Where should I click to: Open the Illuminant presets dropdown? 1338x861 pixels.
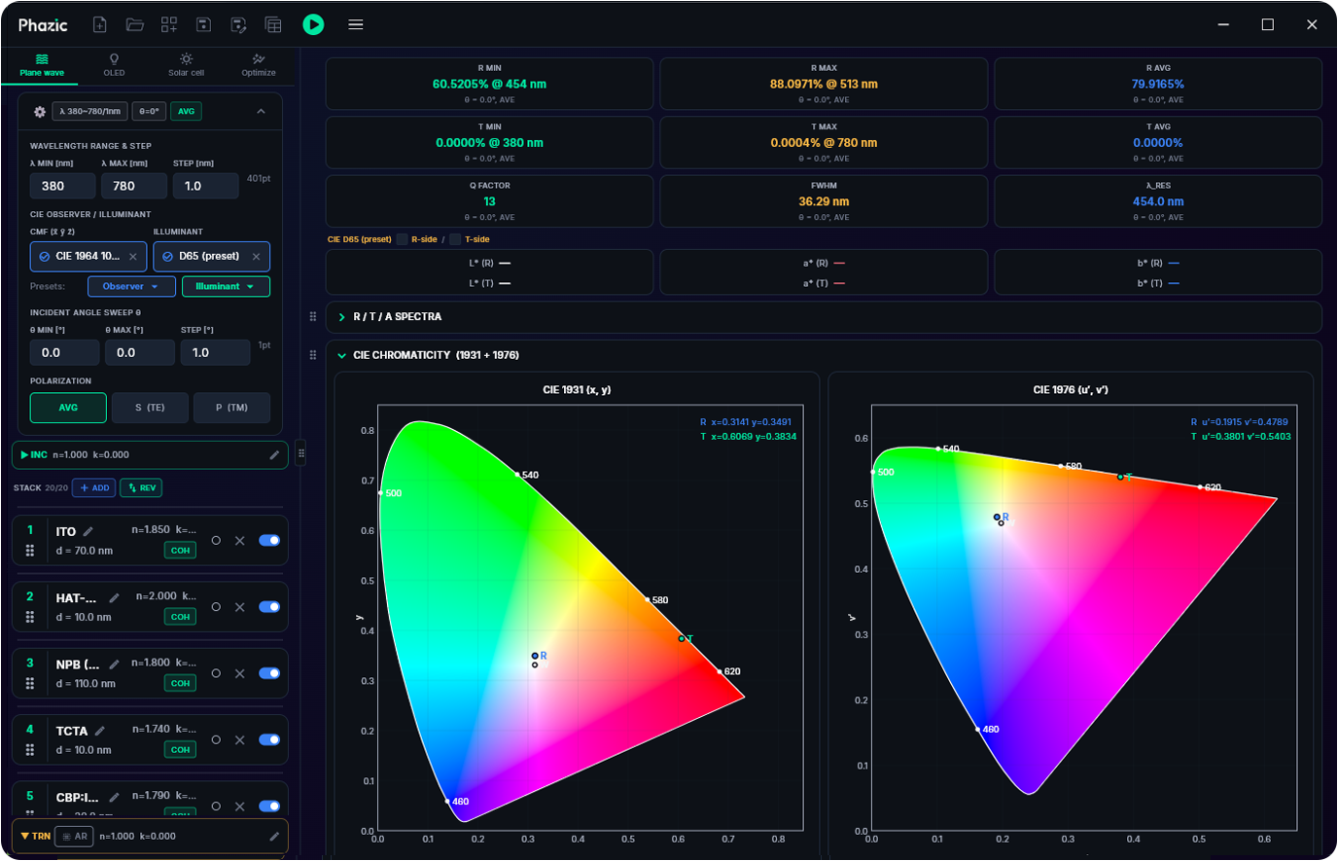click(x=226, y=286)
